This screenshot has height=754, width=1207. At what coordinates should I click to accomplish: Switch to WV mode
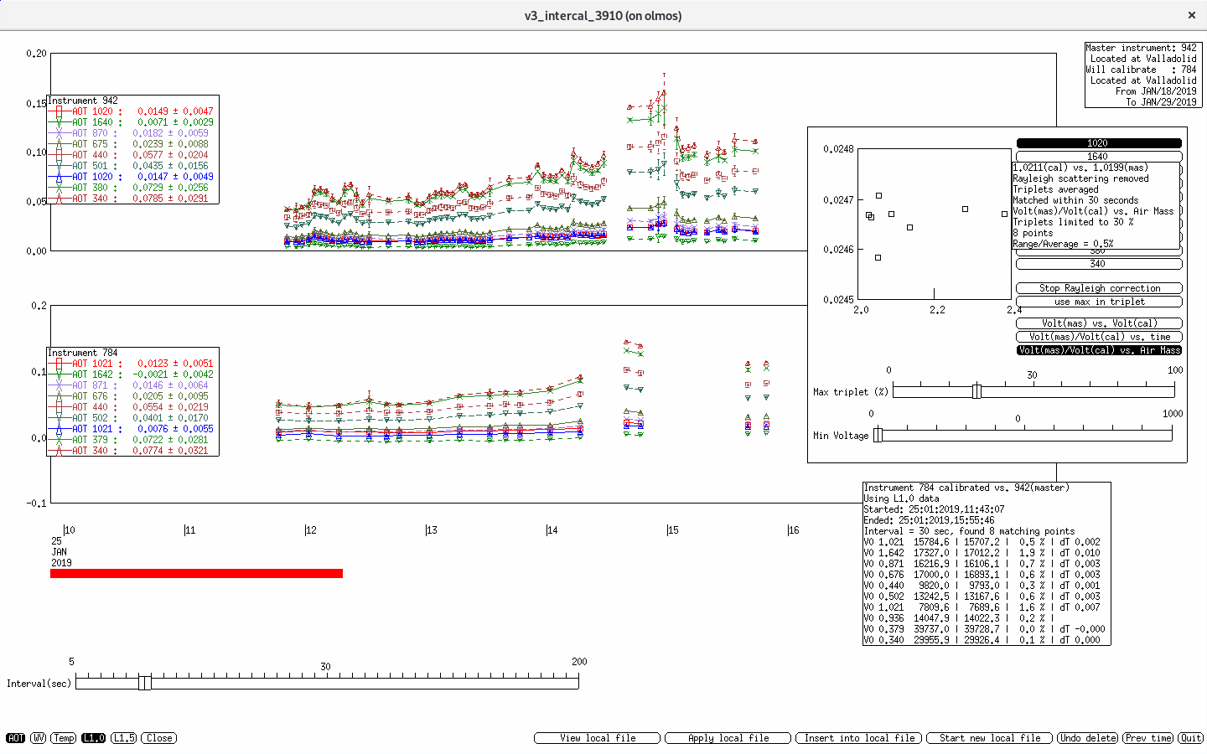38,738
